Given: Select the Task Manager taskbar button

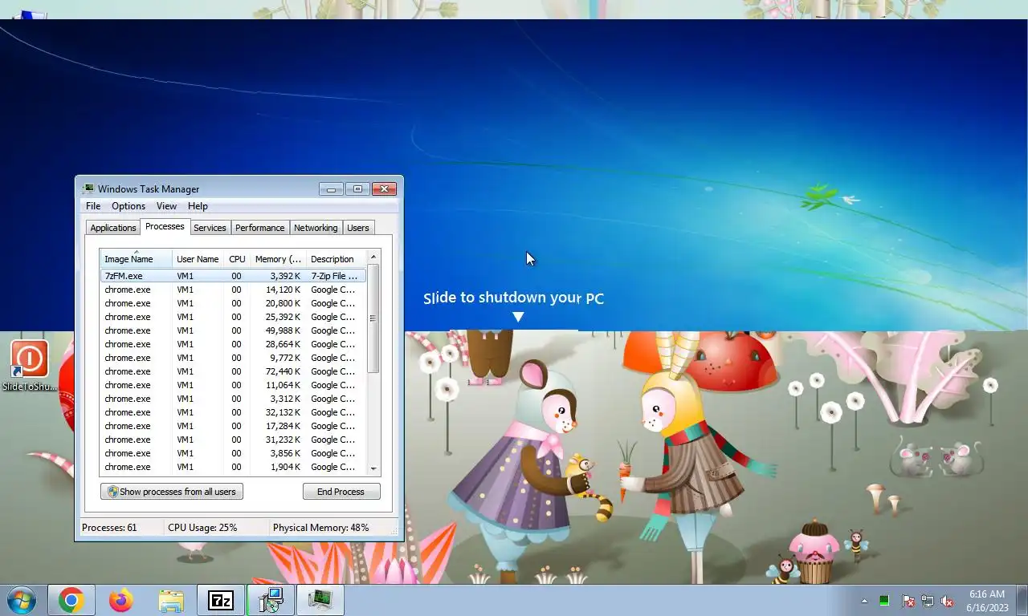Looking at the screenshot, I should click(x=320, y=600).
